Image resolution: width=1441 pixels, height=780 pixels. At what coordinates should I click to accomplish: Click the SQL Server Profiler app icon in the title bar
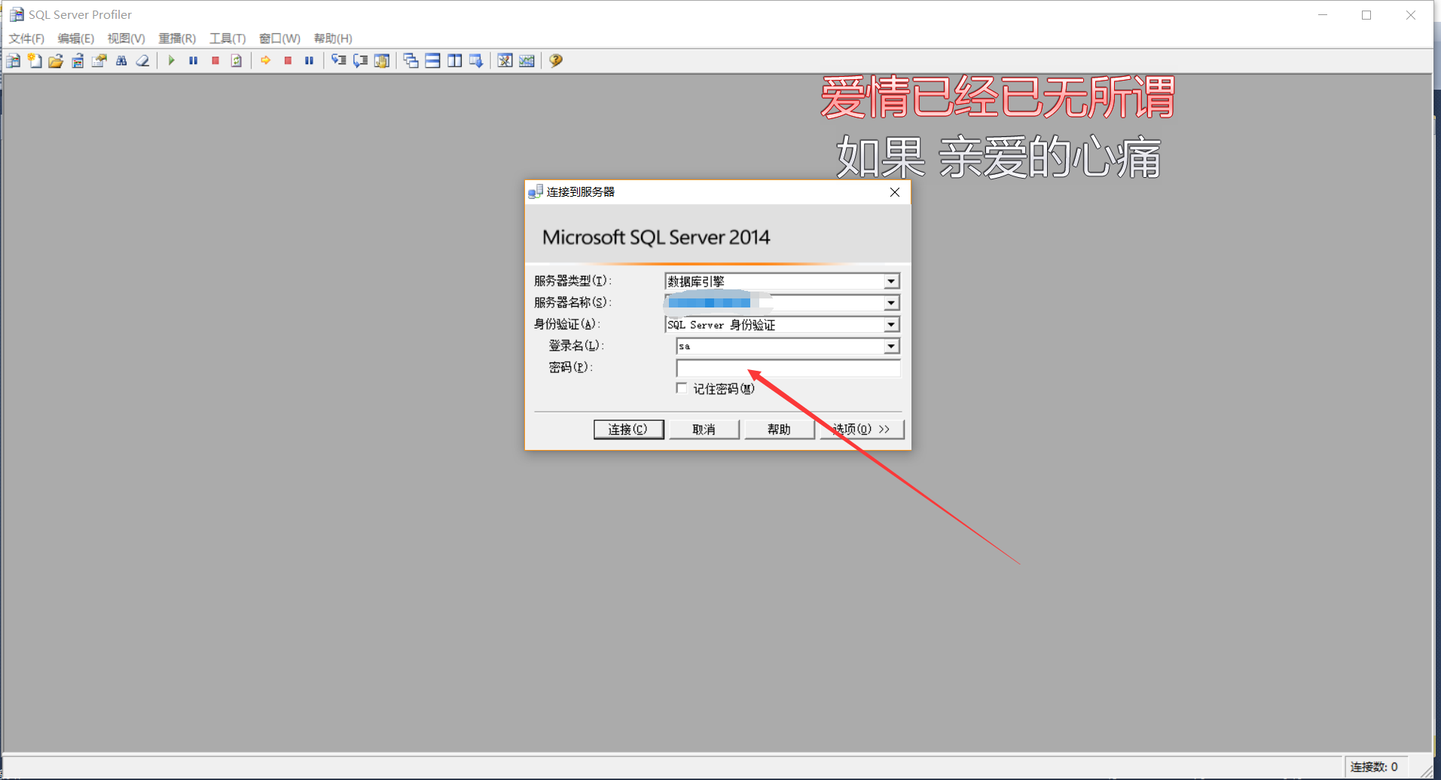(16, 14)
